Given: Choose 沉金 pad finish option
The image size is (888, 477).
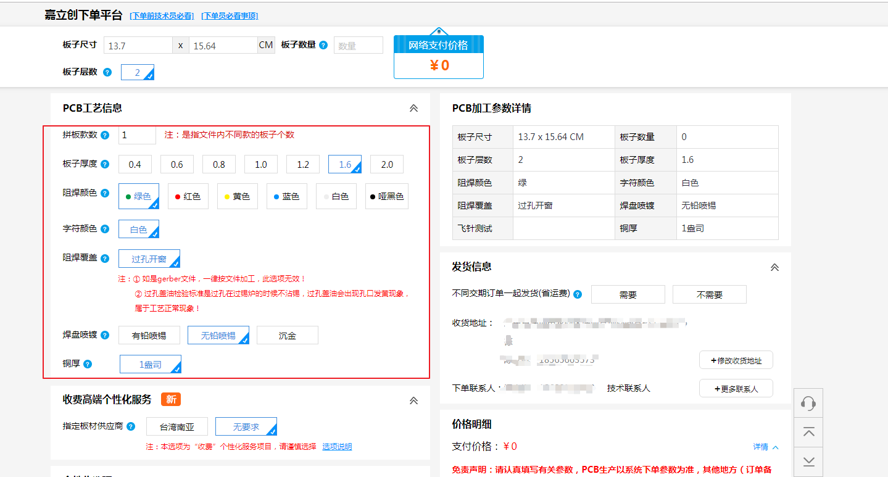Looking at the screenshot, I should [x=288, y=336].
